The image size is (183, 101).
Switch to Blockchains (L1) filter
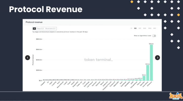[x=50, y=29]
